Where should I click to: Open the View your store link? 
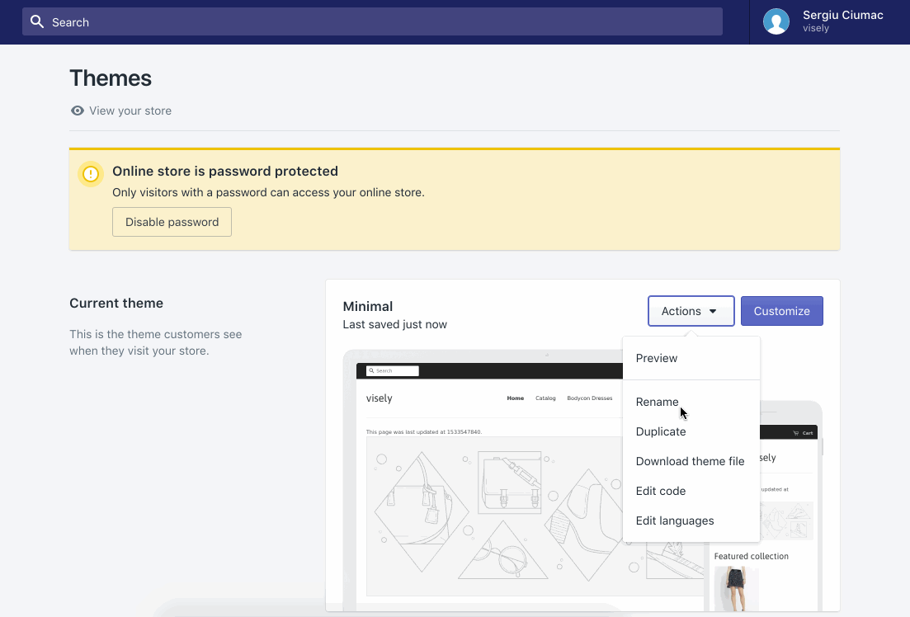[x=130, y=111]
